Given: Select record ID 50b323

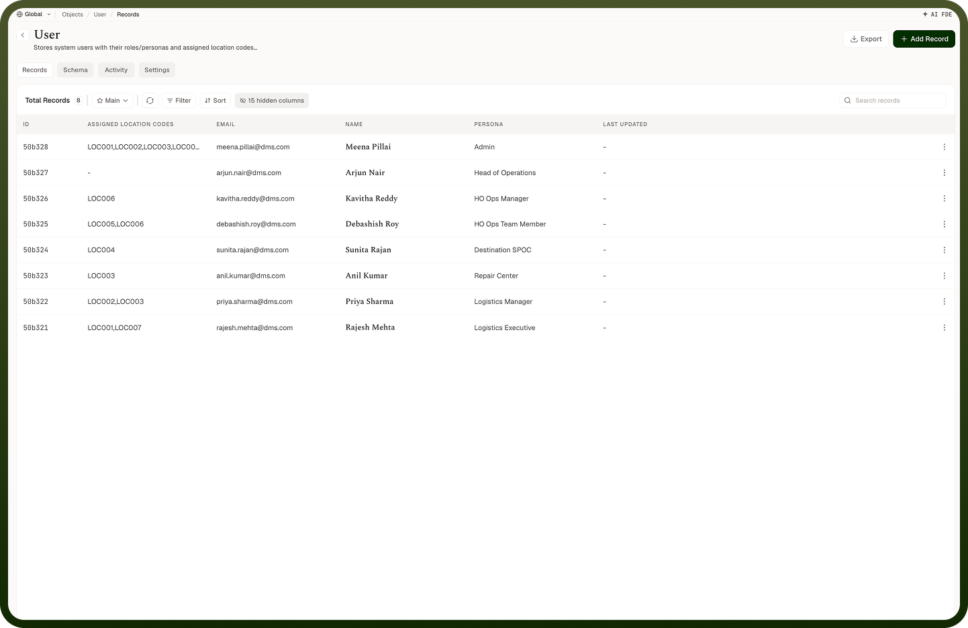Looking at the screenshot, I should (36, 276).
